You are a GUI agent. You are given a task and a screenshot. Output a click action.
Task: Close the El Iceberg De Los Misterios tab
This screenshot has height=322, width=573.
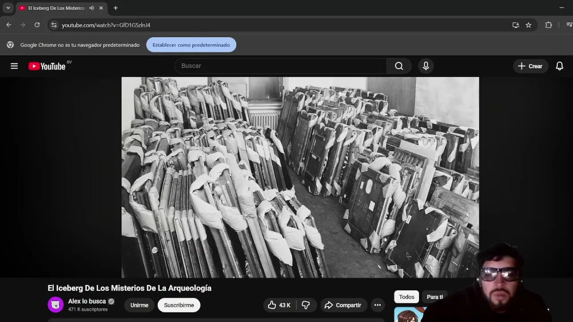(x=101, y=8)
